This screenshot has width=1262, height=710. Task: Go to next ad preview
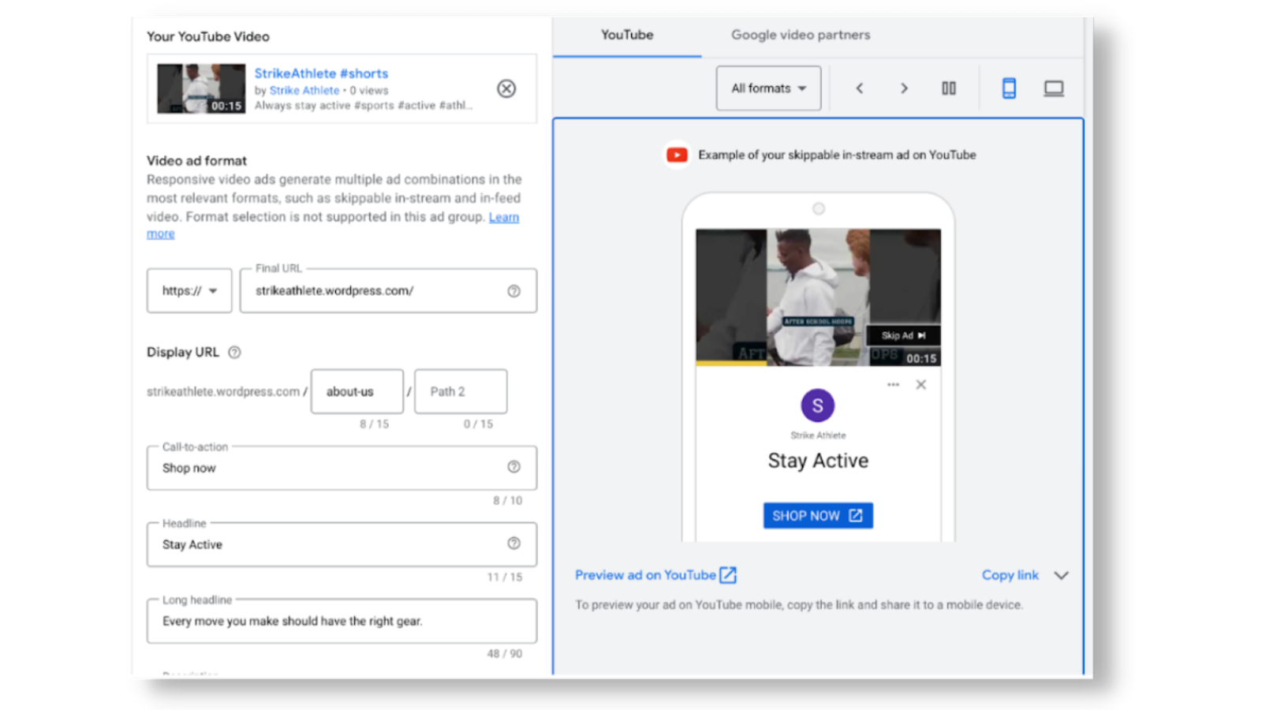904,88
